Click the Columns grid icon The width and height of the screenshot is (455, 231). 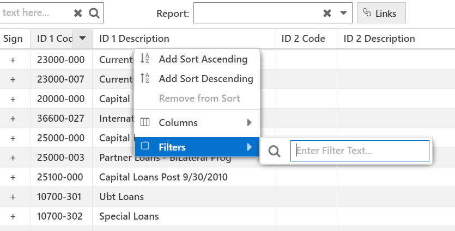[x=145, y=122]
